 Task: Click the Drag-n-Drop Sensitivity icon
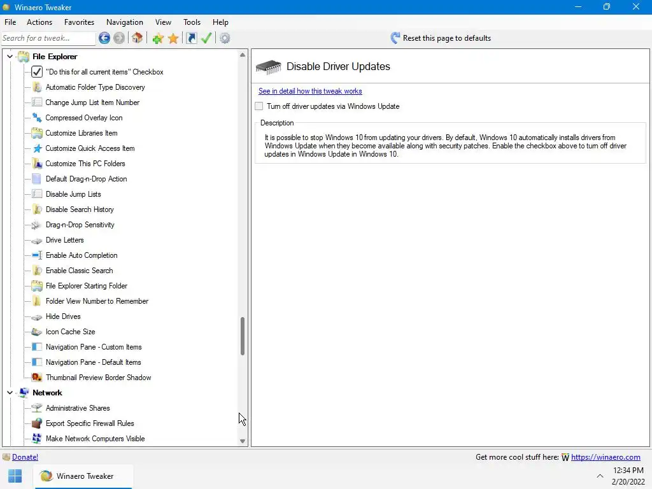37,225
